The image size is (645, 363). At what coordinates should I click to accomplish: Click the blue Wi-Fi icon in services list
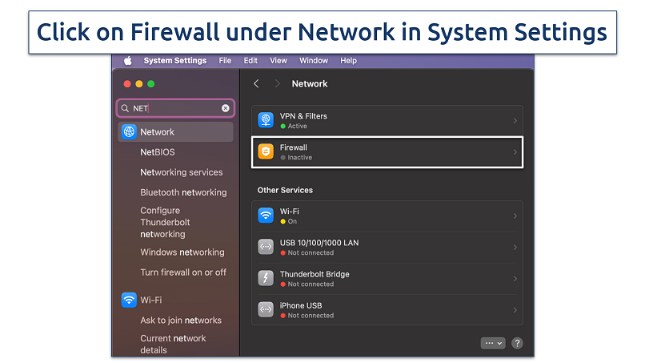point(266,216)
